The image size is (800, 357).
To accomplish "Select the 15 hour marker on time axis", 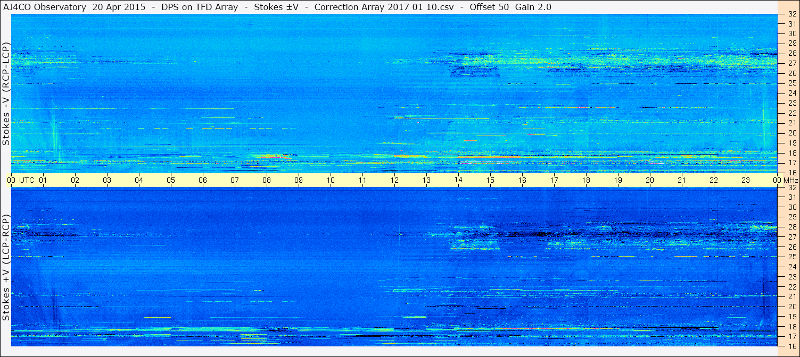I will (x=490, y=180).
